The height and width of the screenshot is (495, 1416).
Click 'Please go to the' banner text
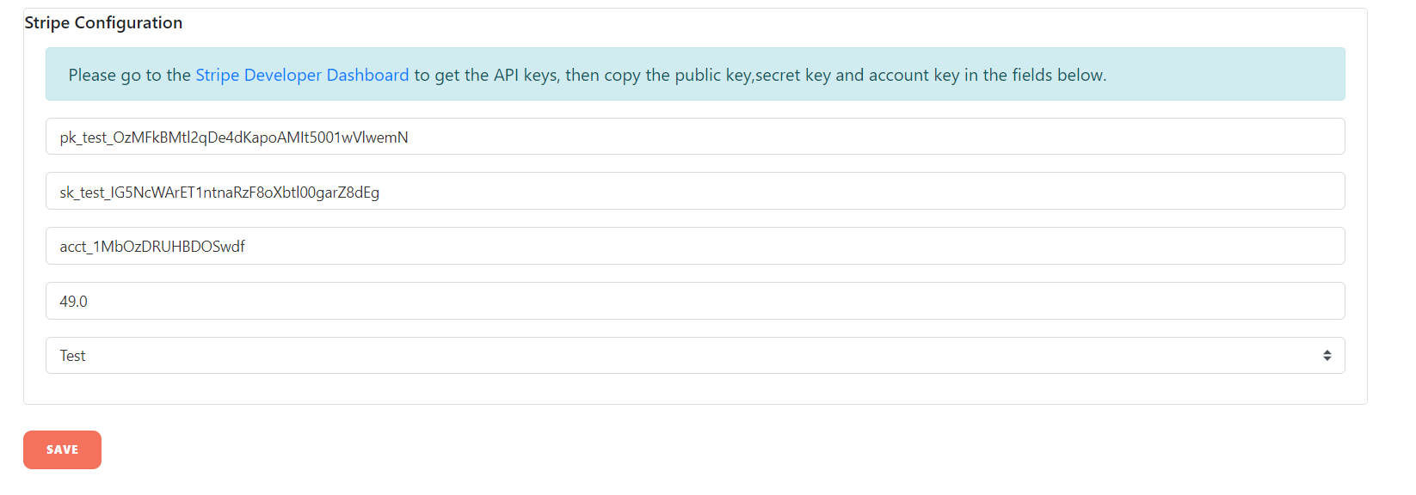(129, 75)
